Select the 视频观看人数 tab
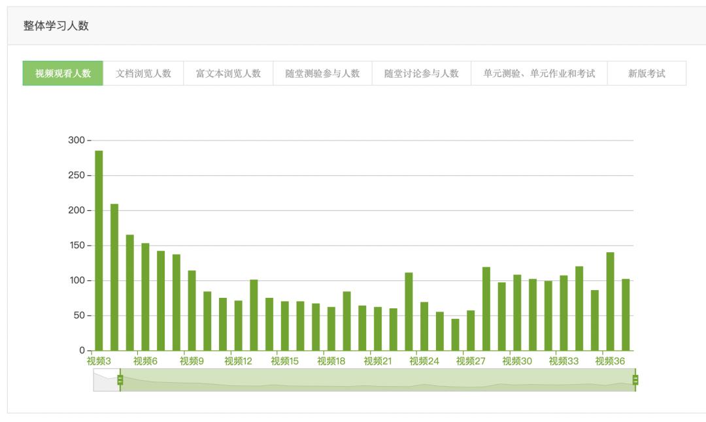The width and height of the screenshot is (706, 422). [63, 73]
